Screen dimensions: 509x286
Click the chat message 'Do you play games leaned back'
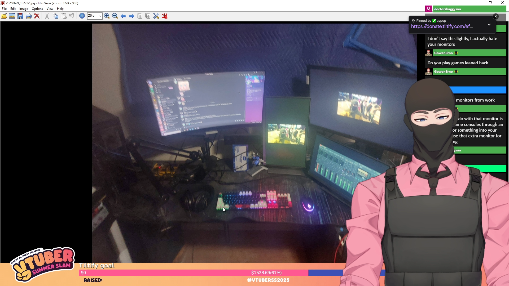[x=458, y=63]
